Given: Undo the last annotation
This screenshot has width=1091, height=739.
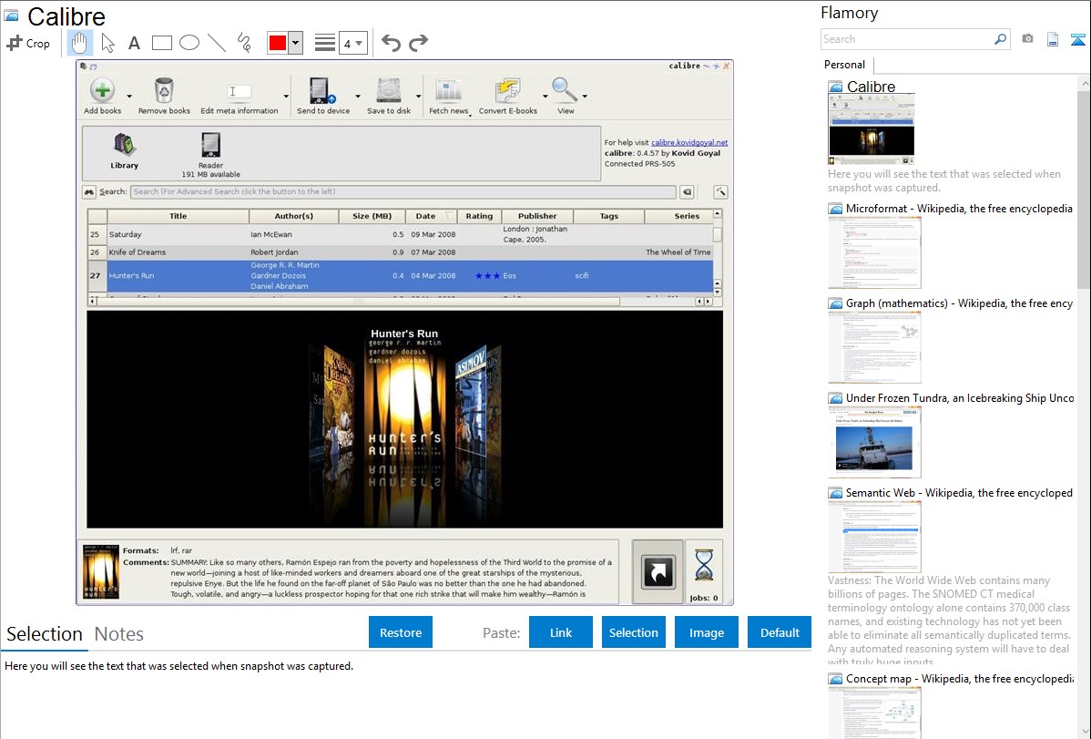Looking at the screenshot, I should pos(391,43).
